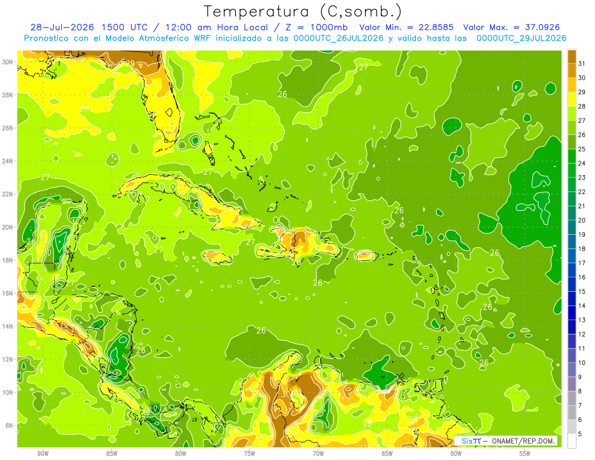The image size is (595, 460).
Task: Click the 30N latitude axis label
Action: (x=7, y=62)
